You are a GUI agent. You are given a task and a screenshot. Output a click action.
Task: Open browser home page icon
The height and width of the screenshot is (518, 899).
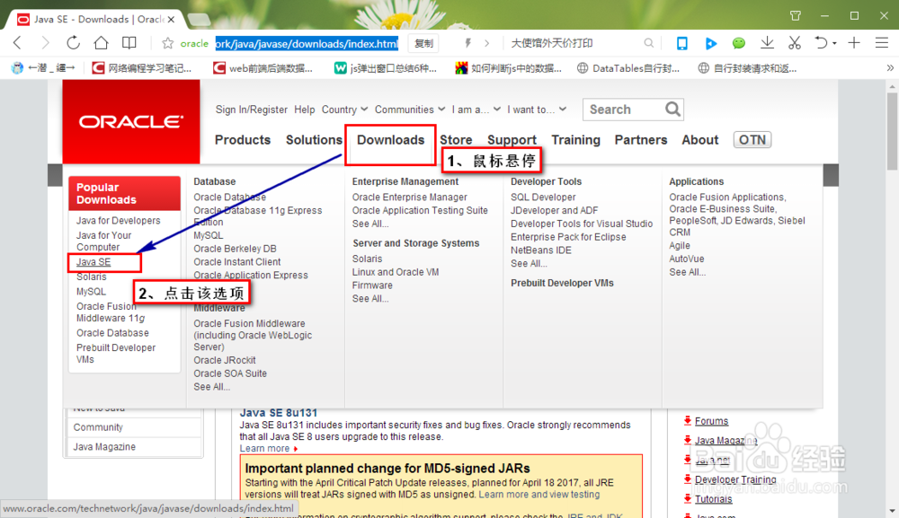tap(101, 43)
